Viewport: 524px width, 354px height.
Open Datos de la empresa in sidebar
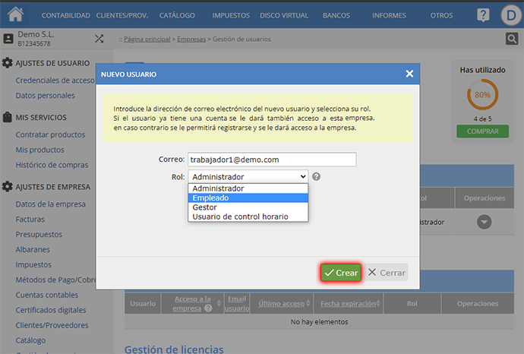[x=50, y=204]
